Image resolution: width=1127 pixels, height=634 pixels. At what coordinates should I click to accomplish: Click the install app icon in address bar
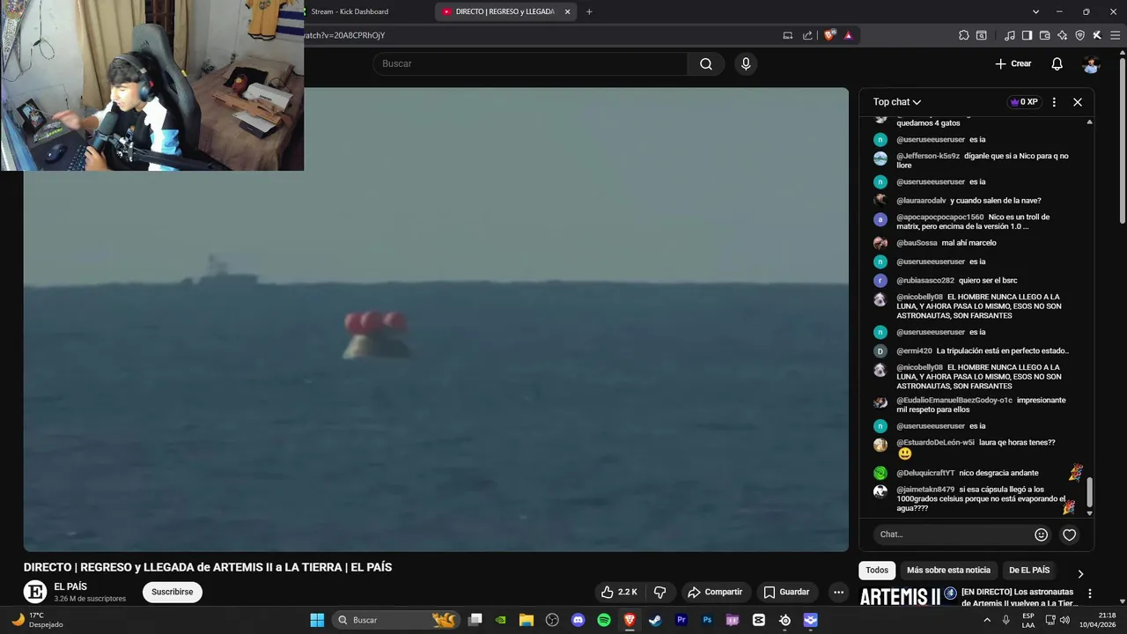point(788,35)
